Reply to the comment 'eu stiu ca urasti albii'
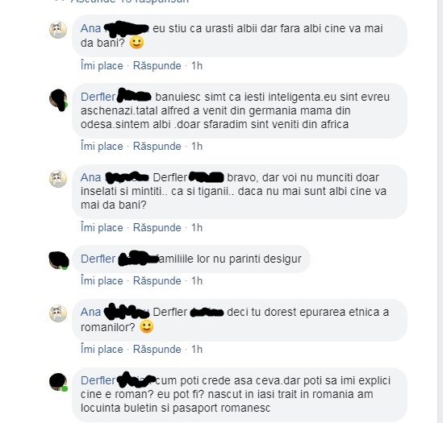 pos(157,66)
